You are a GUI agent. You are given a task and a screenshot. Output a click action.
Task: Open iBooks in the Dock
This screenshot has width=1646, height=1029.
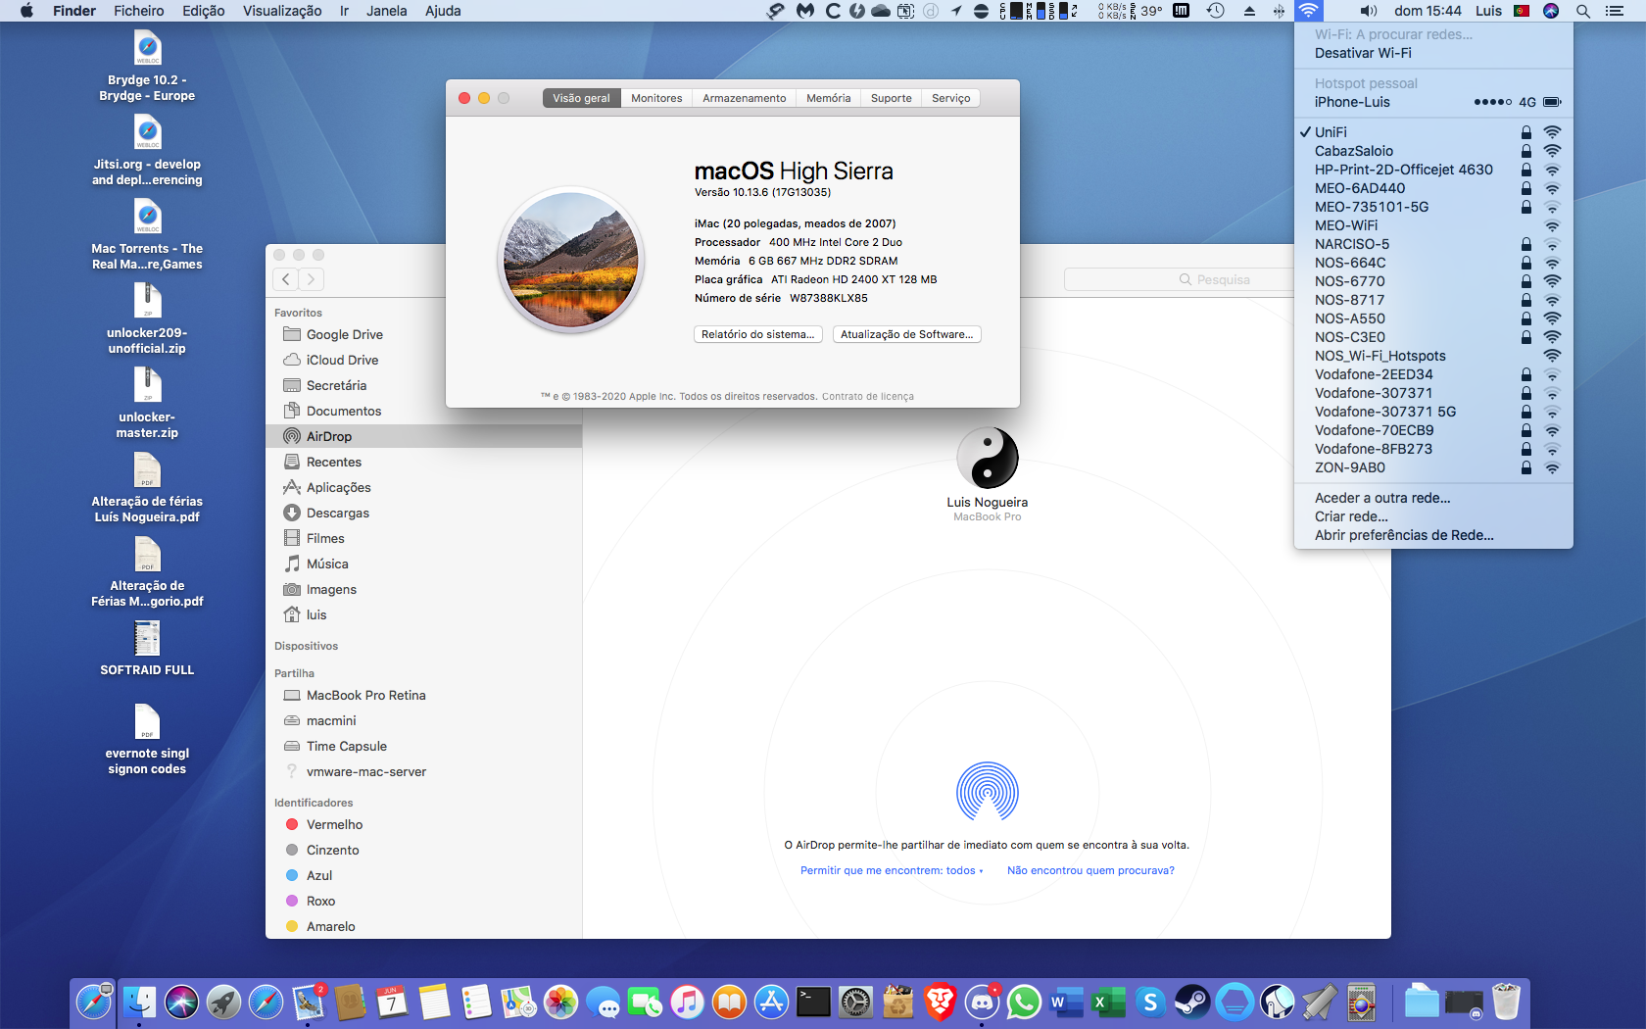tap(729, 1002)
